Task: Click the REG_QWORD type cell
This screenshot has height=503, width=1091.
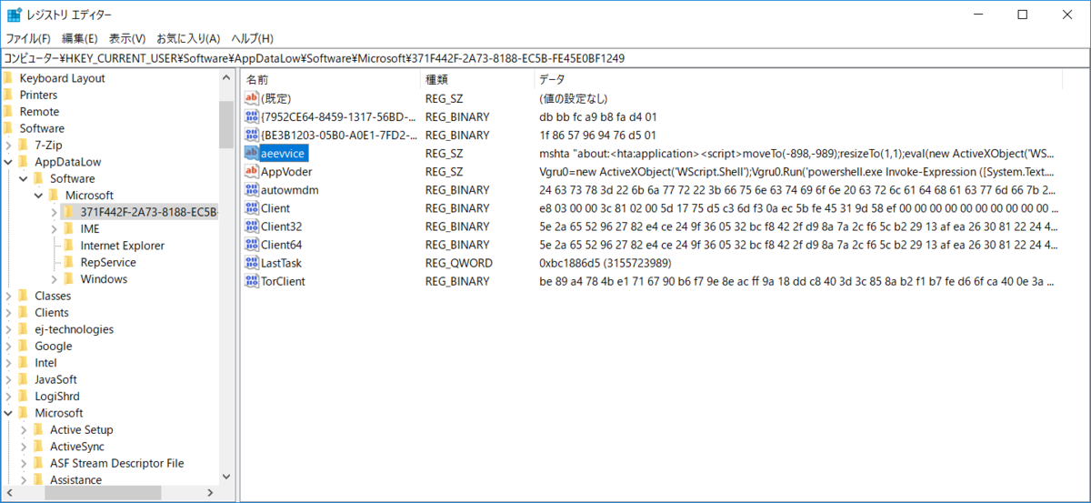Action: coord(458,263)
